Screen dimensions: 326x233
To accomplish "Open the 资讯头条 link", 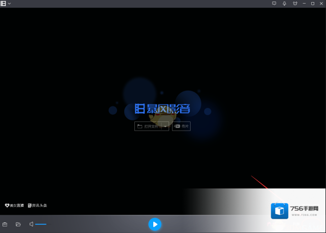I will point(37,205).
